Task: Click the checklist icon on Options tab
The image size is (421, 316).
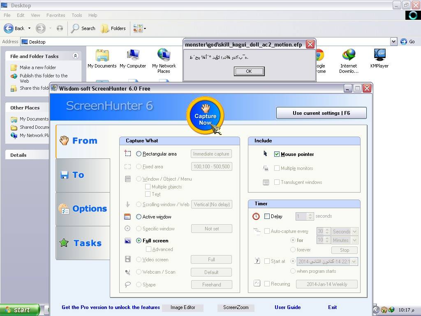Action: 64,209
